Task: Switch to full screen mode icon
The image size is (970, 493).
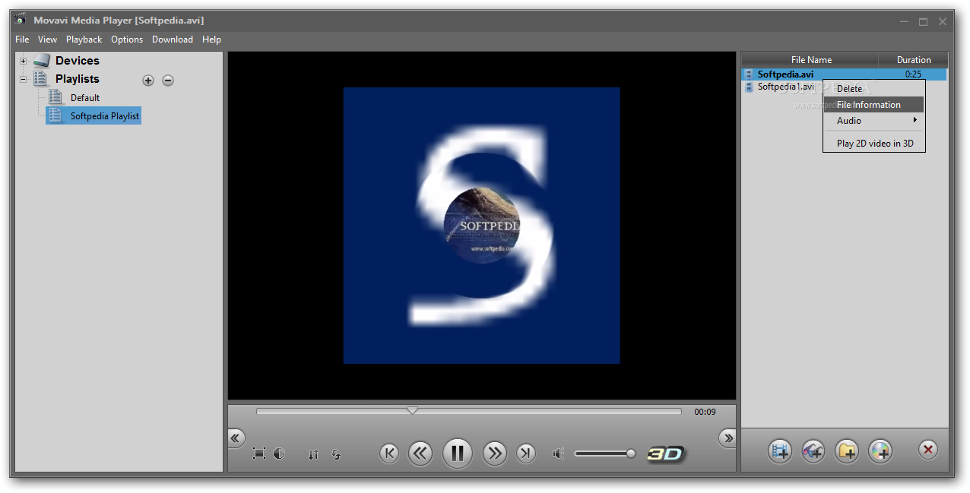Action: [259, 453]
